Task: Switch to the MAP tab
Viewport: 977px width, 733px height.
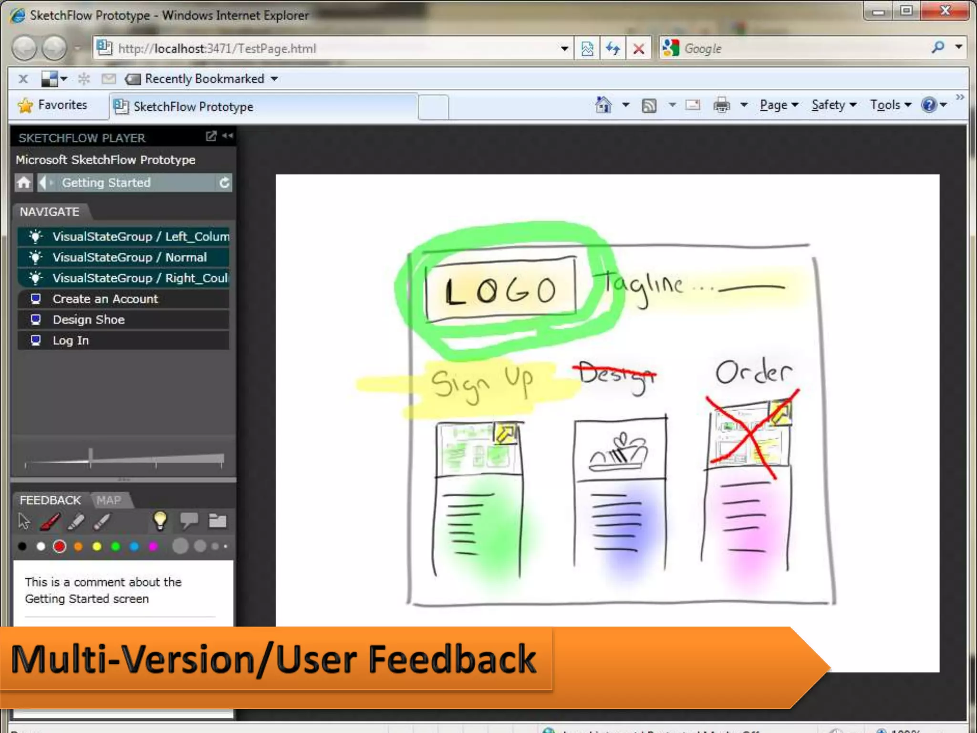Action: 109,500
